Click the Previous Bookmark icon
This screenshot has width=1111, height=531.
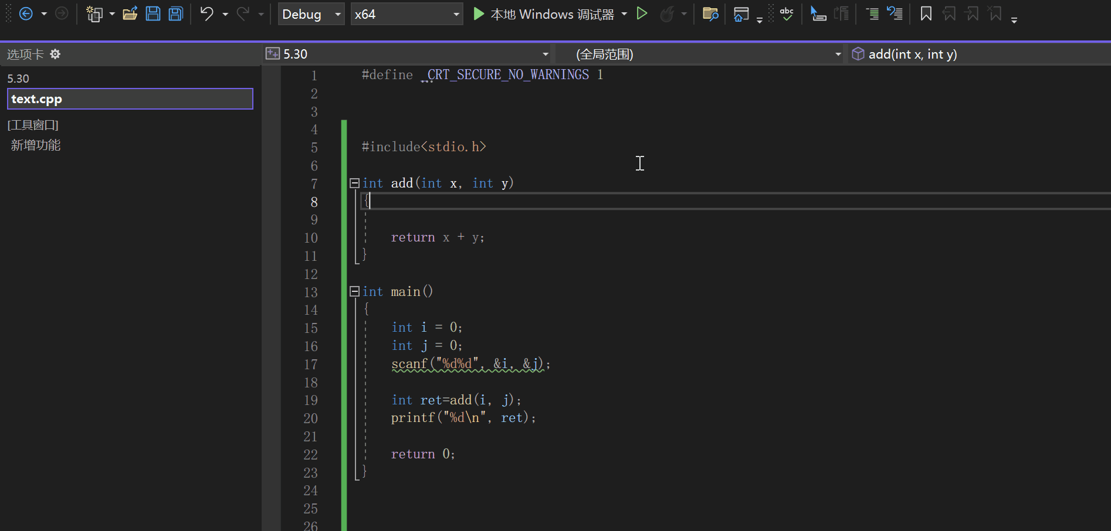point(949,13)
